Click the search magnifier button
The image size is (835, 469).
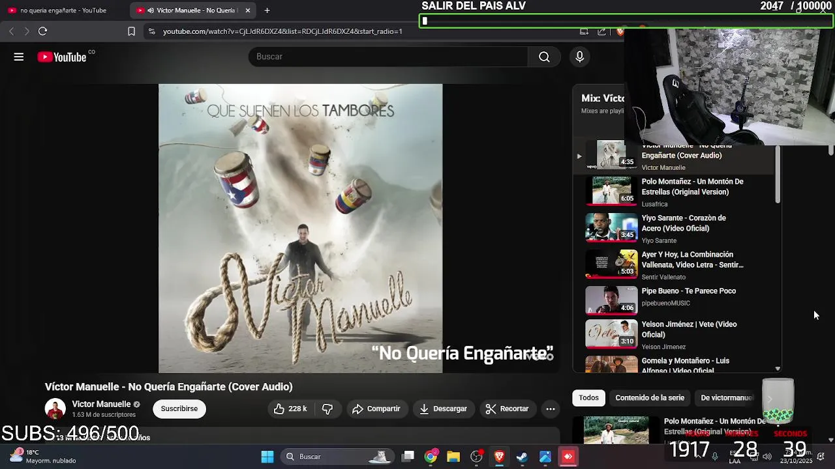[544, 57]
